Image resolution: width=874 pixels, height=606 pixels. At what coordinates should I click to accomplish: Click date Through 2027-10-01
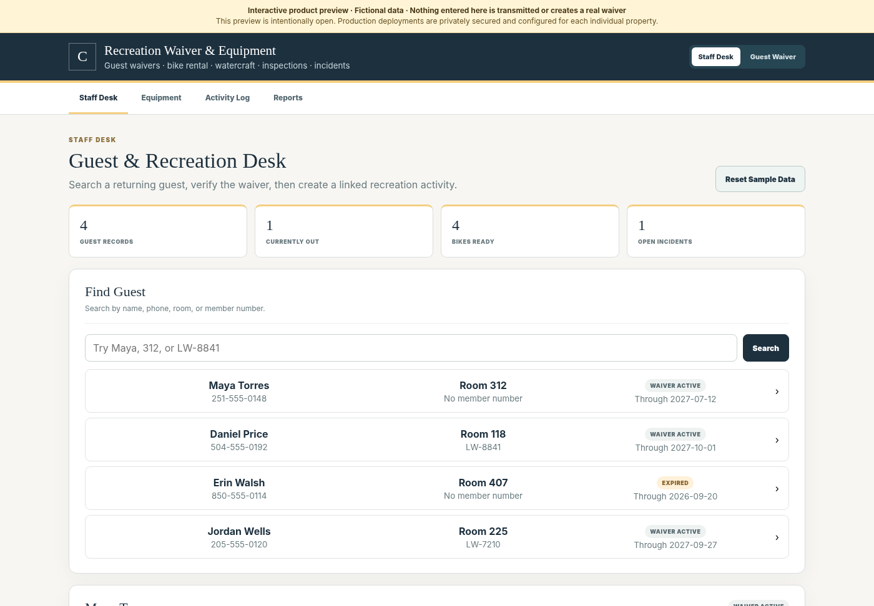point(675,448)
